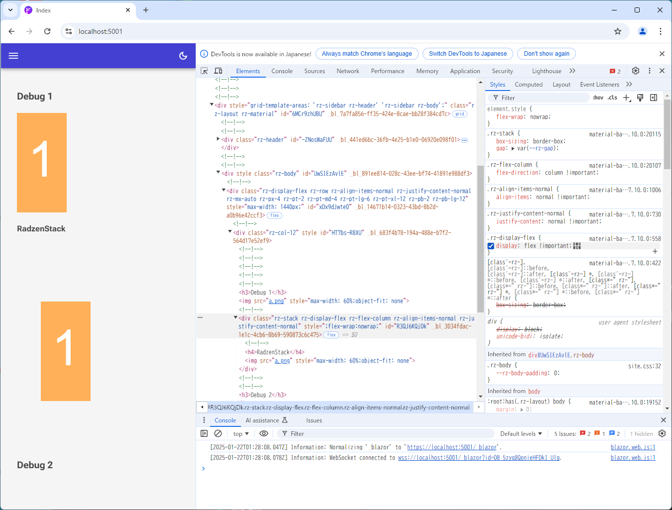Bookmark this page with the star icon

tap(618, 31)
